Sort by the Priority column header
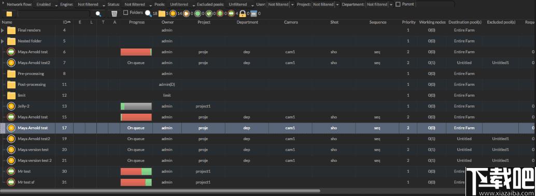Screen dimensions: 536x196 pyautogui.click(x=408, y=22)
